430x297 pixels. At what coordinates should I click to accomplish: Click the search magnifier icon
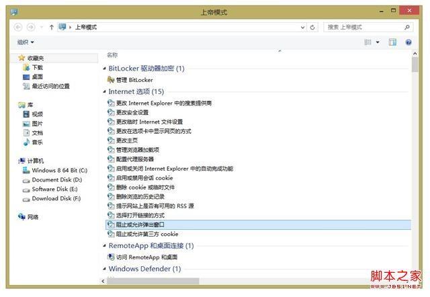pos(407,27)
